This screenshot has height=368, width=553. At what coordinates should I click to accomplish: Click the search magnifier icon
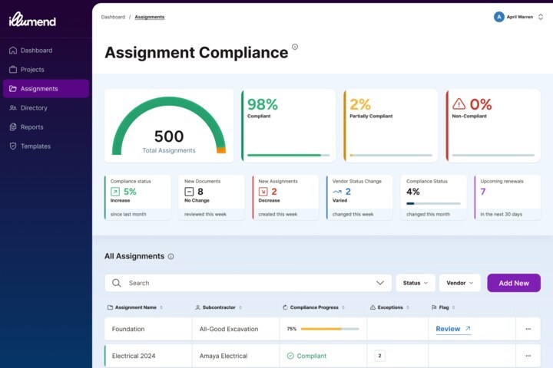(117, 283)
